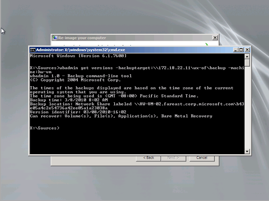Close the Administrator cmd.exe window
This screenshot has width=269, height=201.
click(x=247, y=50)
